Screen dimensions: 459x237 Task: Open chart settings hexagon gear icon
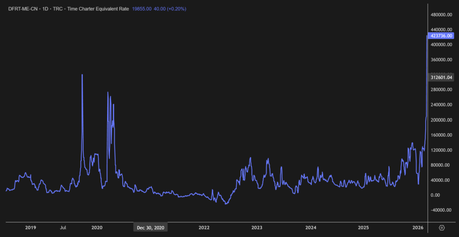442,228
